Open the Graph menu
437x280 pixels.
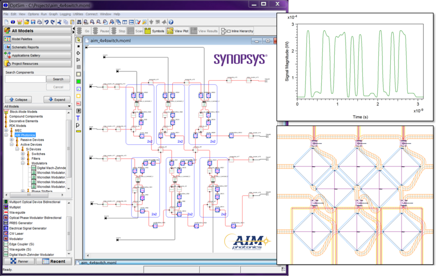click(53, 14)
